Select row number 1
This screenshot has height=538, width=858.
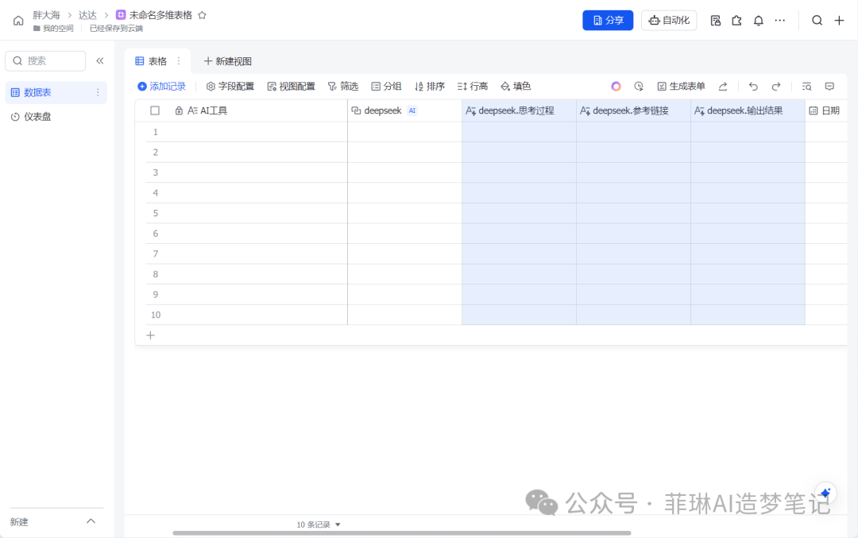(x=156, y=132)
